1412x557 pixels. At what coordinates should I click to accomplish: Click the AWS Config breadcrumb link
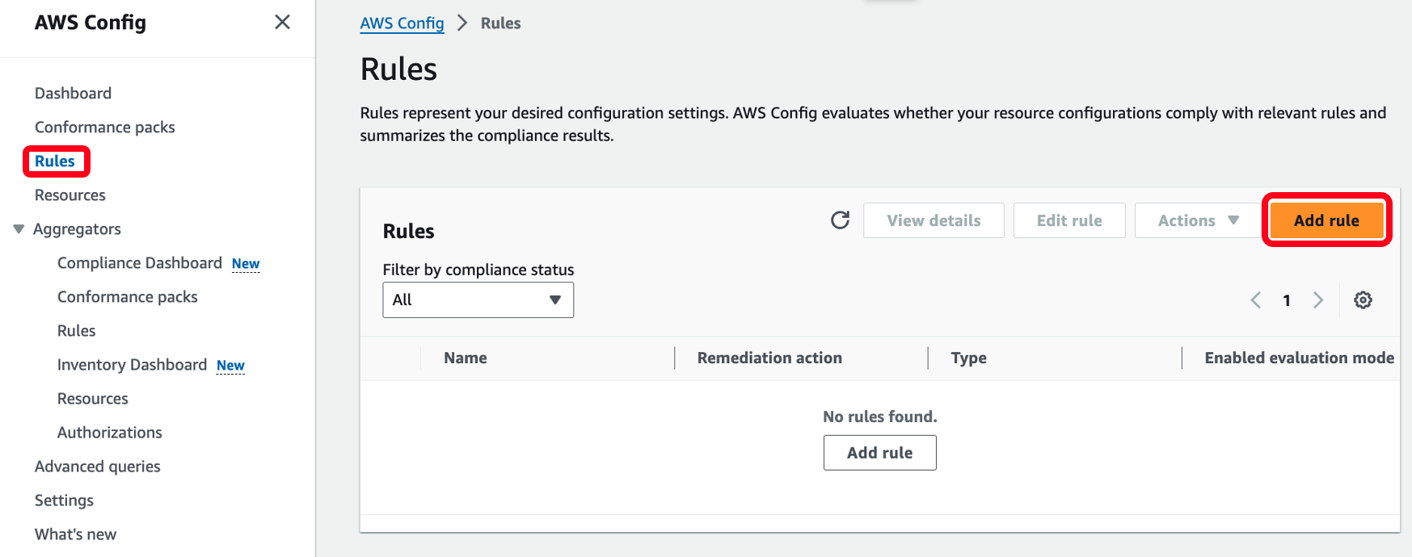pyautogui.click(x=402, y=23)
